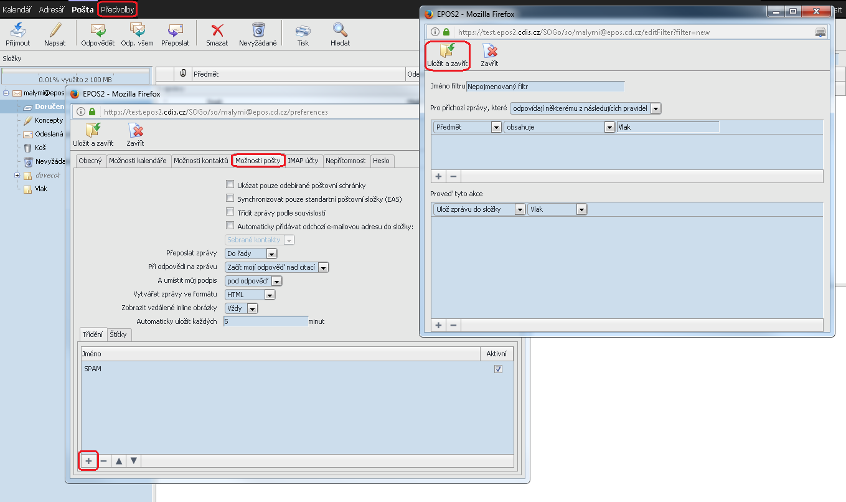Remove selected filter from Třídění list
The image size is (846, 502).
[x=103, y=461]
